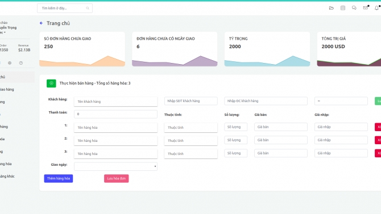Click the Nhập SĐT khách hàng field
Screen dimensions: 381x214
pos(191,101)
